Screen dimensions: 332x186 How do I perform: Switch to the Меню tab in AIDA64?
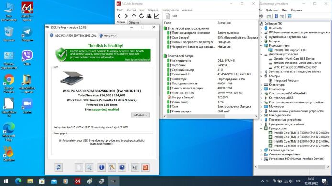coord(121,22)
